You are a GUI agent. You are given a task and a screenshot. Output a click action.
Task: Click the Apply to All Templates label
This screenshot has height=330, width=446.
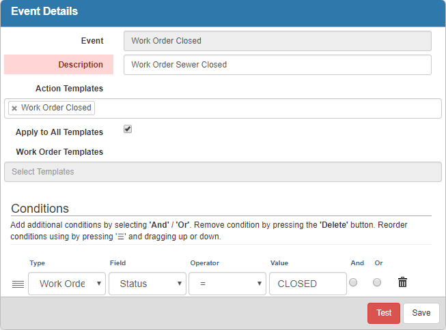click(x=59, y=132)
